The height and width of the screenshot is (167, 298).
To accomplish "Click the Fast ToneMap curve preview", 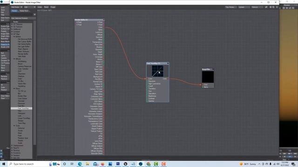I will 157,71.
